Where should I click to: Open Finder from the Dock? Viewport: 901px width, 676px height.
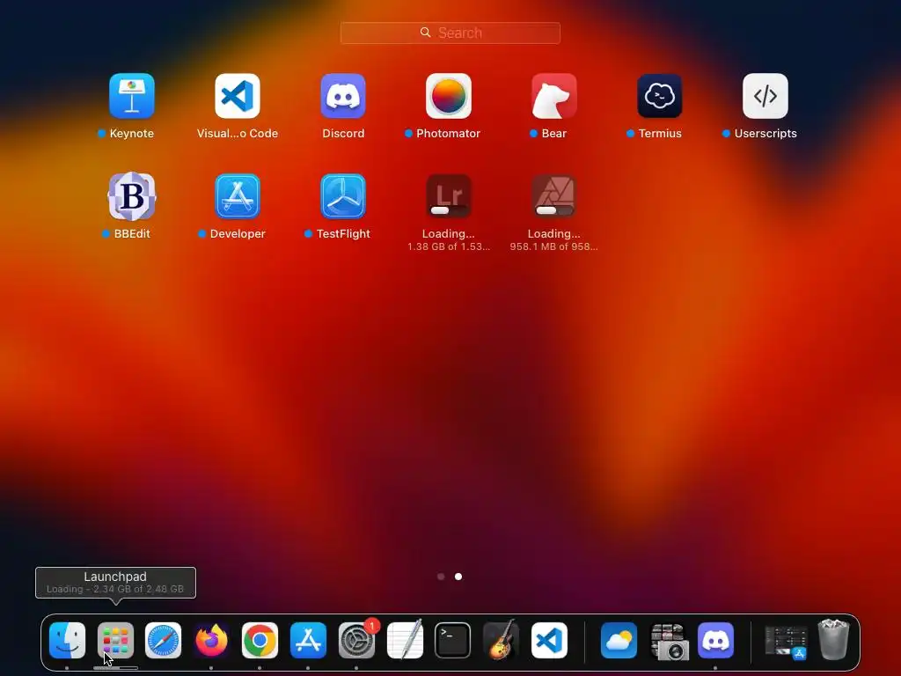pos(67,641)
